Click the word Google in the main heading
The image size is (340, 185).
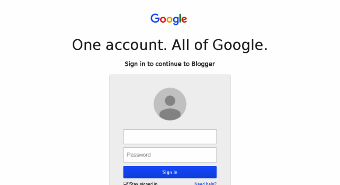click(x=238, y=45)
